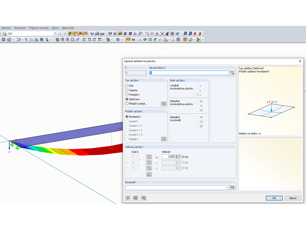Select local z load direction
The height and width of the screenshot is (230, 306).
pyautogui.click(x=198, y=95)
